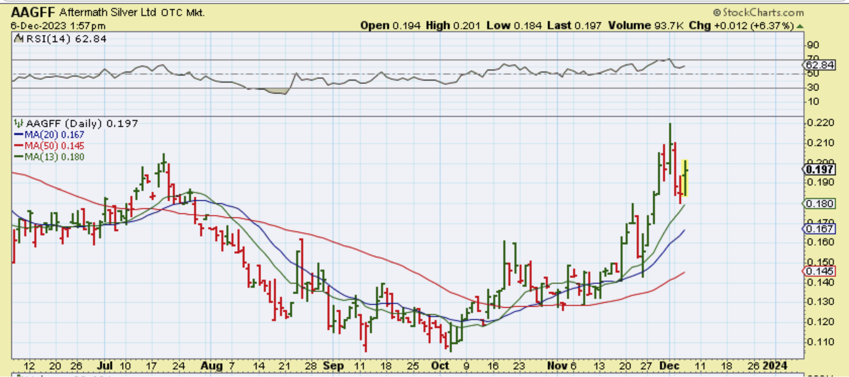
Task: Click the 'Open 0.194' quote value
Action: (x=390, y=26)
